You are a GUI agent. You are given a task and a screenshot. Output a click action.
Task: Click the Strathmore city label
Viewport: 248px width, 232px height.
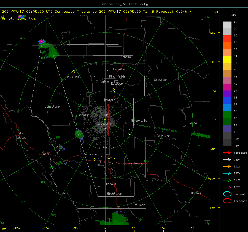pos(134,163)
